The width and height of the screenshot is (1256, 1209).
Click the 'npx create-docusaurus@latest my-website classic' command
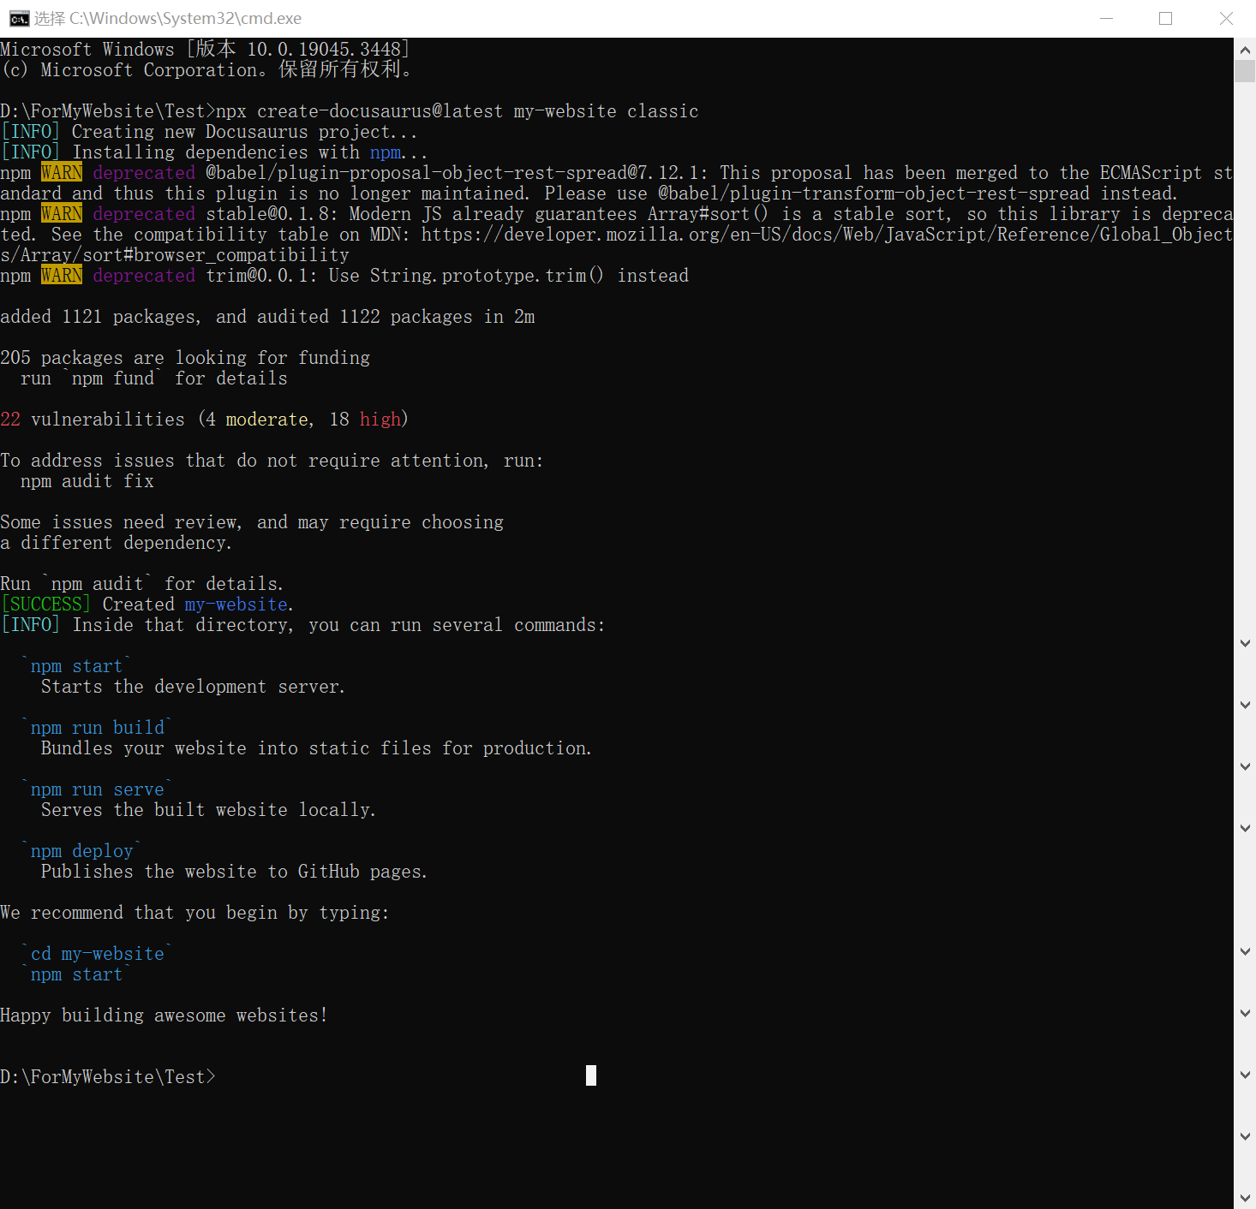click(457, 111)
